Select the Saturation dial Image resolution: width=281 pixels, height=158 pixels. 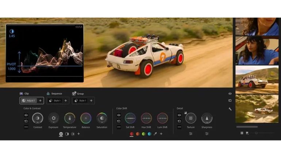coord(102,118)
